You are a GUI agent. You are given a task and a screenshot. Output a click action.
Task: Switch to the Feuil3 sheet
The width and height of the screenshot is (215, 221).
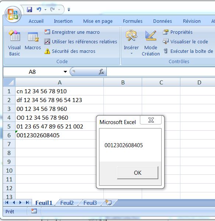coord(90,203)
